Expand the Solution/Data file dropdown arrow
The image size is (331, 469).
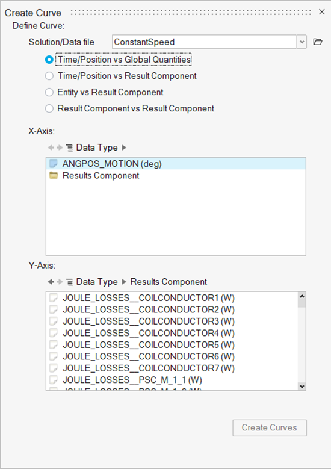point(302,42)
